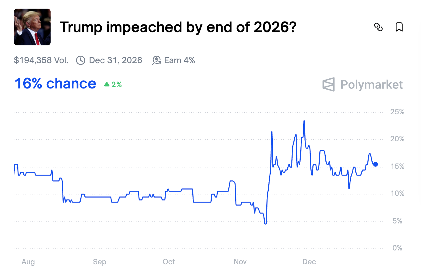Click the 'Dec' label on the time axis
The image size is (421, 274).
click(309, 262)
